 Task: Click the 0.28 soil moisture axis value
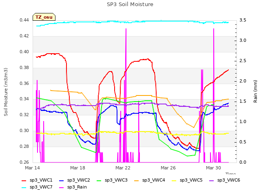point(24,146)
